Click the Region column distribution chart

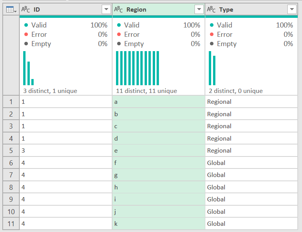138,68
